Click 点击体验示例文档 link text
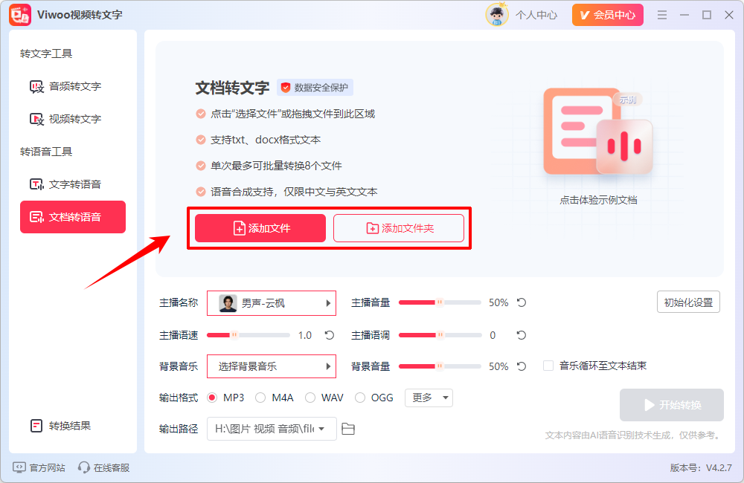 [x=598, y=200]
